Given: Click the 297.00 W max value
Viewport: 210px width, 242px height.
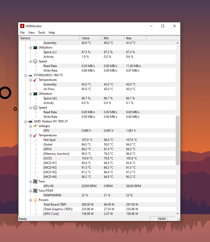Looking at the screenshot, I should pos(132,205).
